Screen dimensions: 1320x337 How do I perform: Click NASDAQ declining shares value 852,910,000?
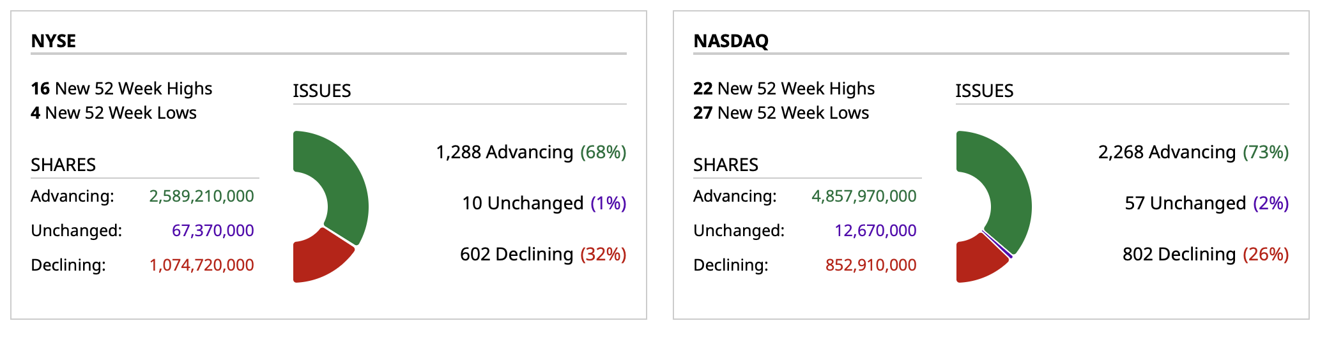tap(871, 265)
